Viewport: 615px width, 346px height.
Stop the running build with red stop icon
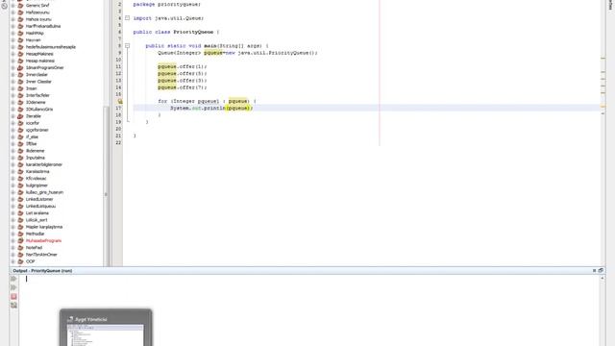(x=13, y=297)
